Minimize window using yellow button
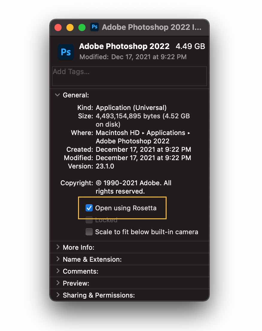Screen dimensions: 262x331 tap(70, 27)
